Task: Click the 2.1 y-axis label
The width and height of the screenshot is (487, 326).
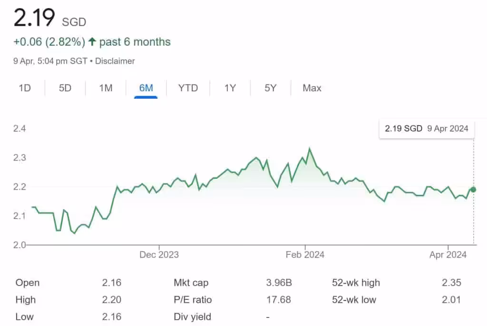Action: [x=19, y=216]
